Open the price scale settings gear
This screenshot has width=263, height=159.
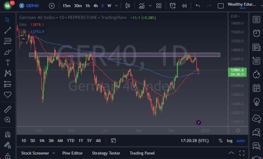[x=238, y=130]
